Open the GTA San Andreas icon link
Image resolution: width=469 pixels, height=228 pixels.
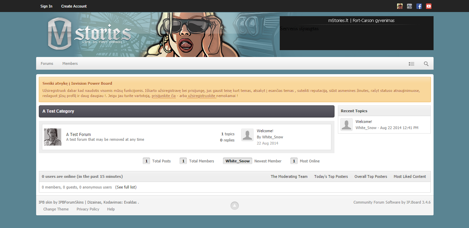point(400,6)
